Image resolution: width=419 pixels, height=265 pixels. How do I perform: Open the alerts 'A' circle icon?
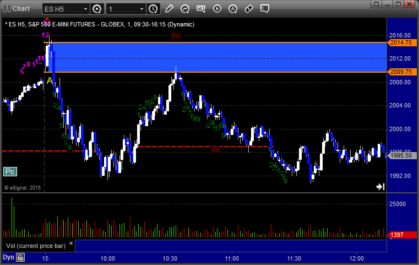click(233, 9)
